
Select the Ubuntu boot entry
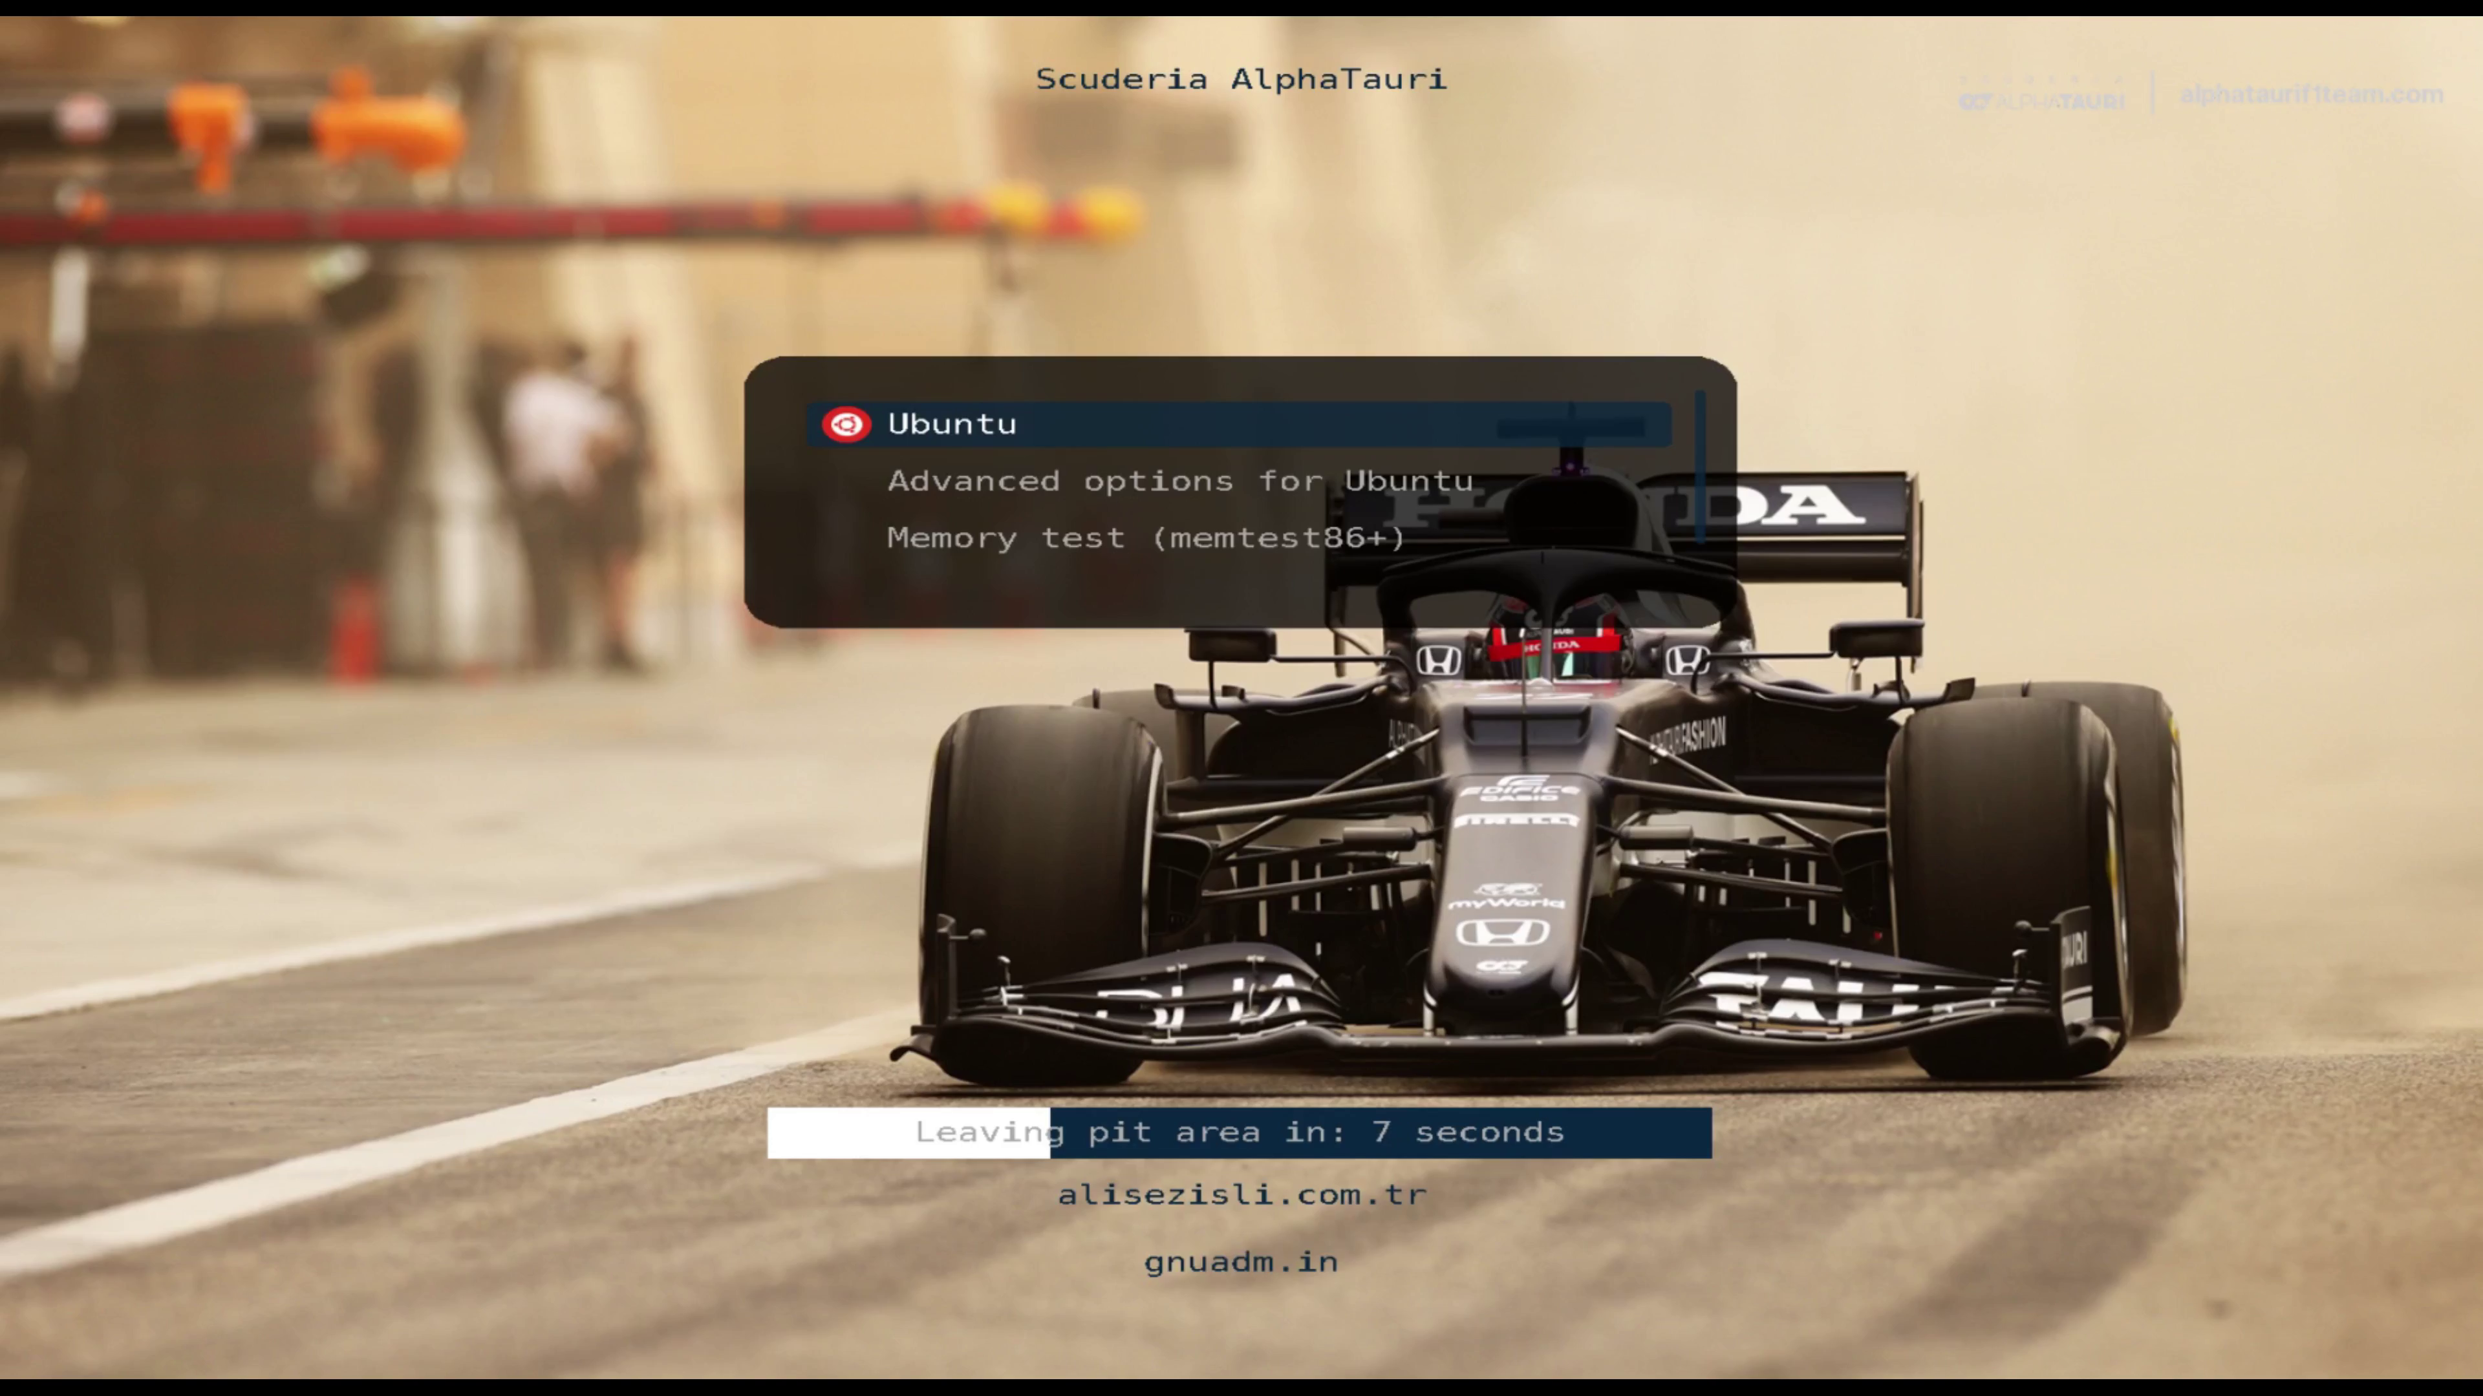1239,424
